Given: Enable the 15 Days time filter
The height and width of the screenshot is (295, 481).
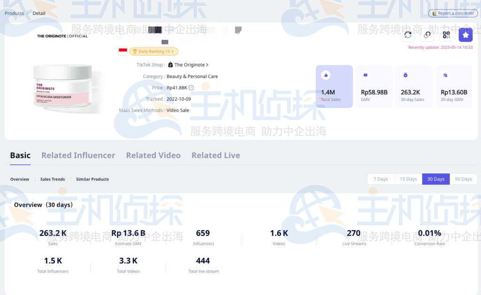Looking at the screenshot, I should pyautogui.click(x=408, y=179).
